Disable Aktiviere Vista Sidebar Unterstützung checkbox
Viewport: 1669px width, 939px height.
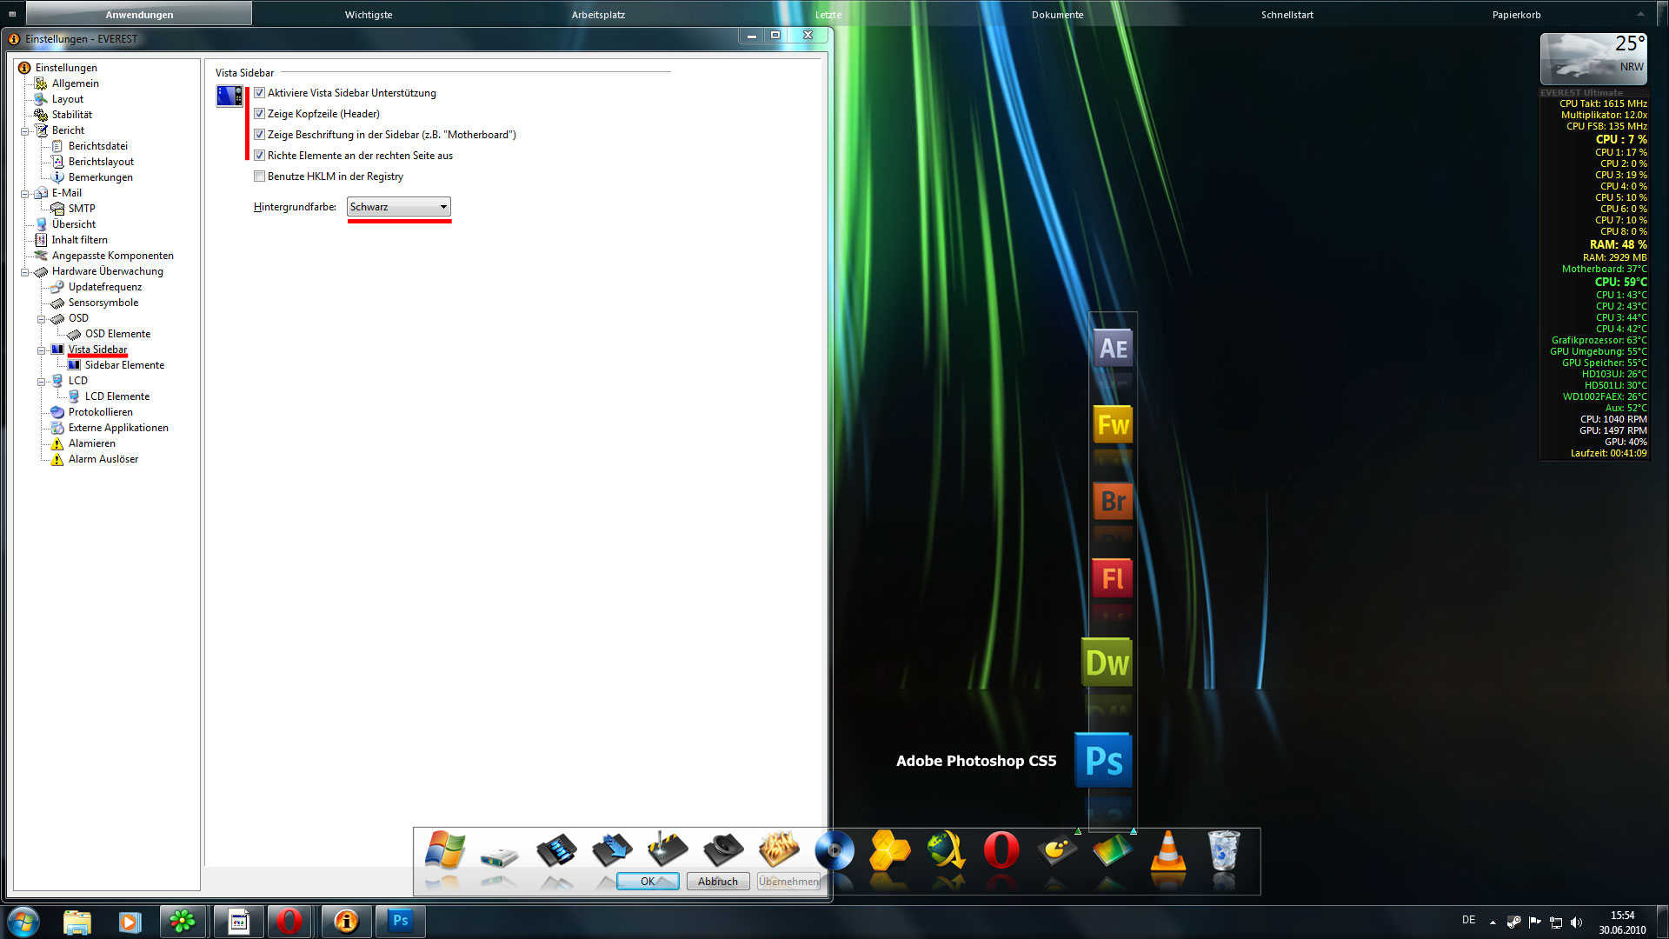pyautogui.click(x=259, y=93)
